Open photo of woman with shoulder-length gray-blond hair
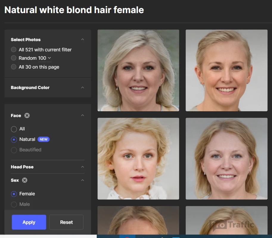272x238 pixels. 138,70
